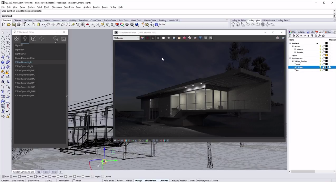Activate the Render_Camera_Night viewport tab
This screenshot has height=182, width=336.
(23, 172)
